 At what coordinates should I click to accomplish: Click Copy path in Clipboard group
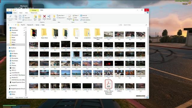[26, 18]
